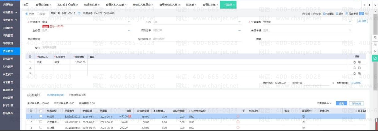Click the delete icon in payment row 1
The width and height of the screenshot is (378, 131).
(x=355, y=62)
